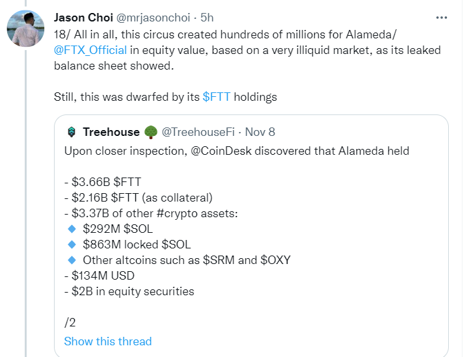Click the blue diamond beside $863M locked
The height and width of the screenshot is (357, 469).
point(72,245)
